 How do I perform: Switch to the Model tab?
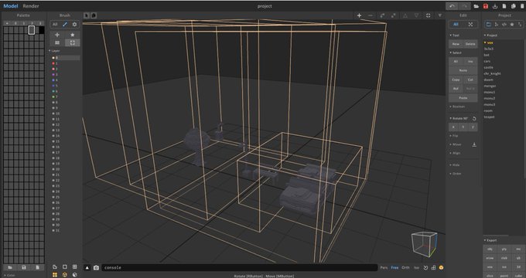pyautogui.click(x=10, y=6)
